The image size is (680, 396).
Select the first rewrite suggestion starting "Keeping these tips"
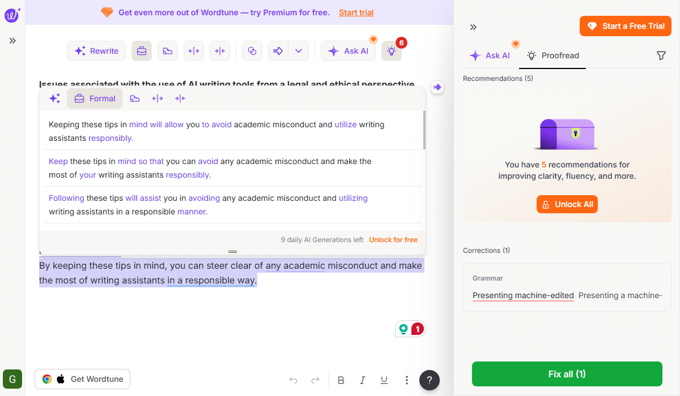tap(216, 131)
